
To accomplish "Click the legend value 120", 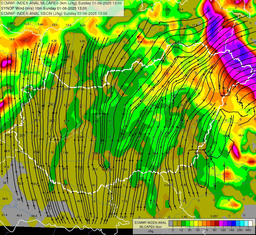I will coord(223,230).
